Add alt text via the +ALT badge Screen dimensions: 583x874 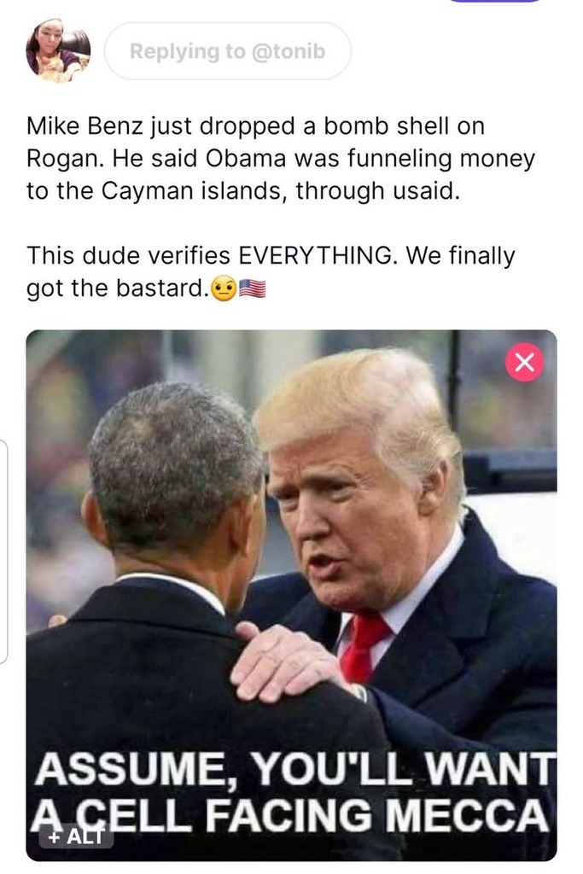(x=76, y=836)
